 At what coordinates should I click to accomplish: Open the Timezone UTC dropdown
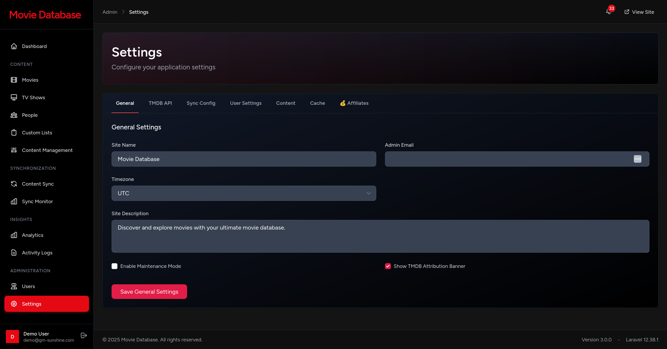click(244, 193)
